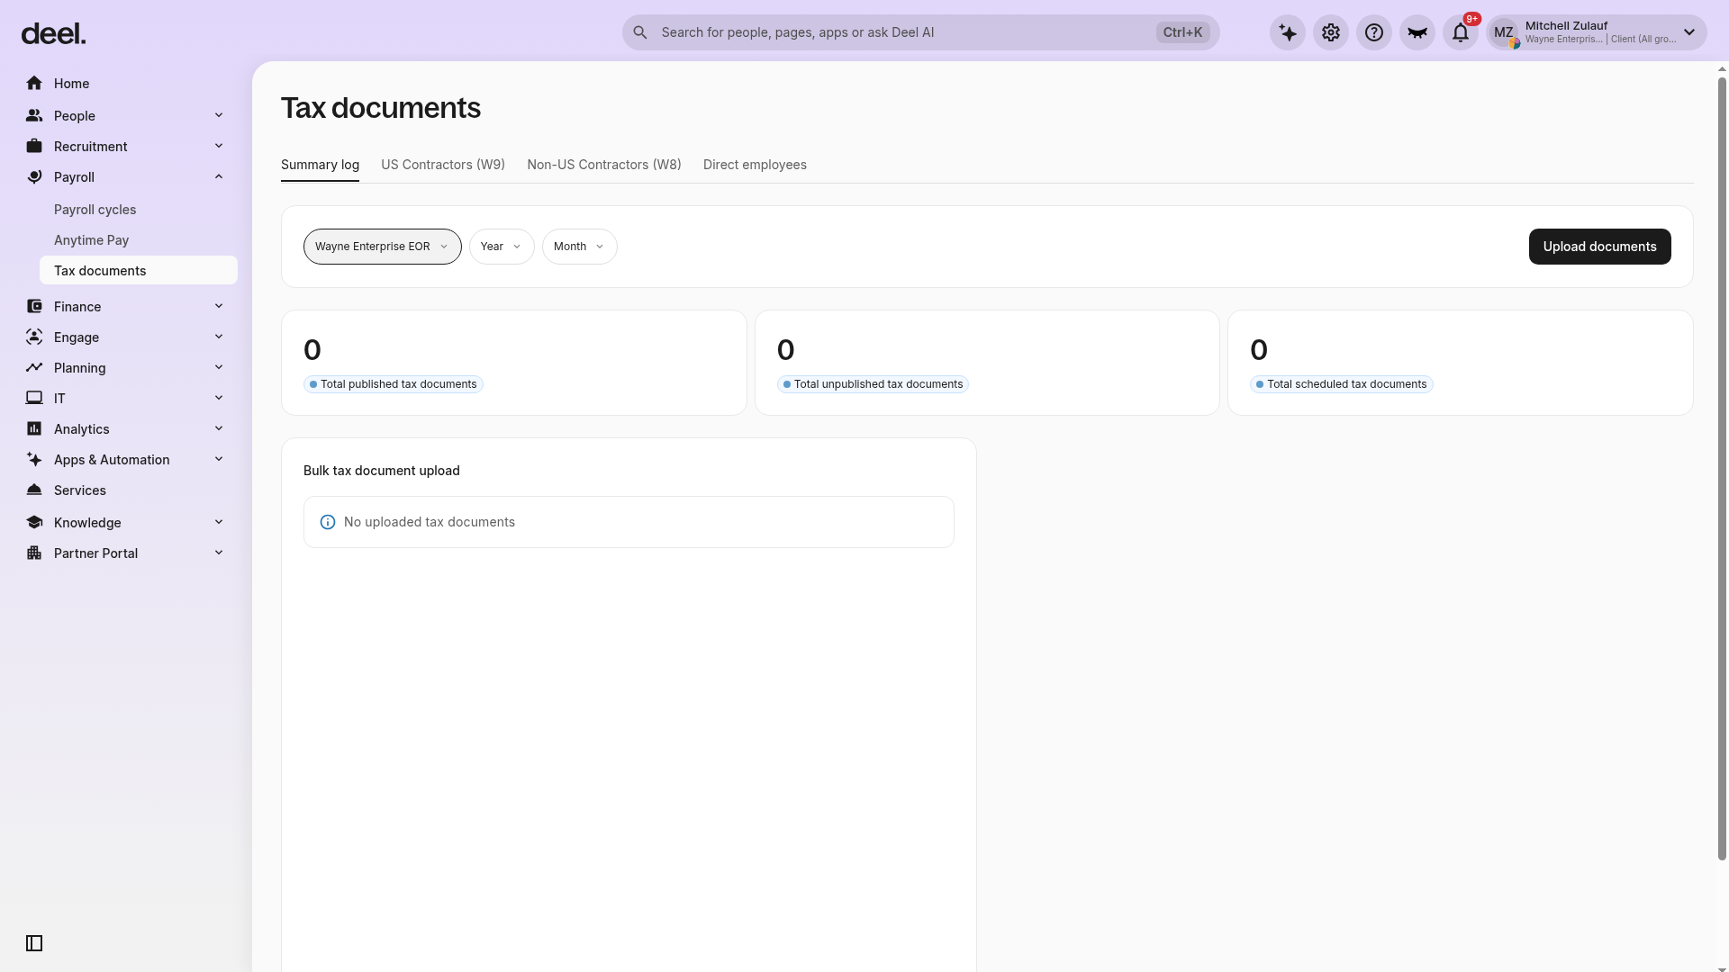Click info icon beside No uploaded tax documents
The width and height of the screenshot is (1729, 972).
point(328,522)
